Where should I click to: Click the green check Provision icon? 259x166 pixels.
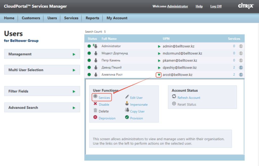click(x=127, y=117)
